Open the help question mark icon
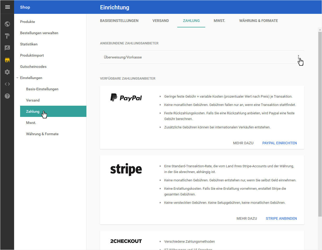Screen dimensions: 322x250 click(x=7, y=96)
